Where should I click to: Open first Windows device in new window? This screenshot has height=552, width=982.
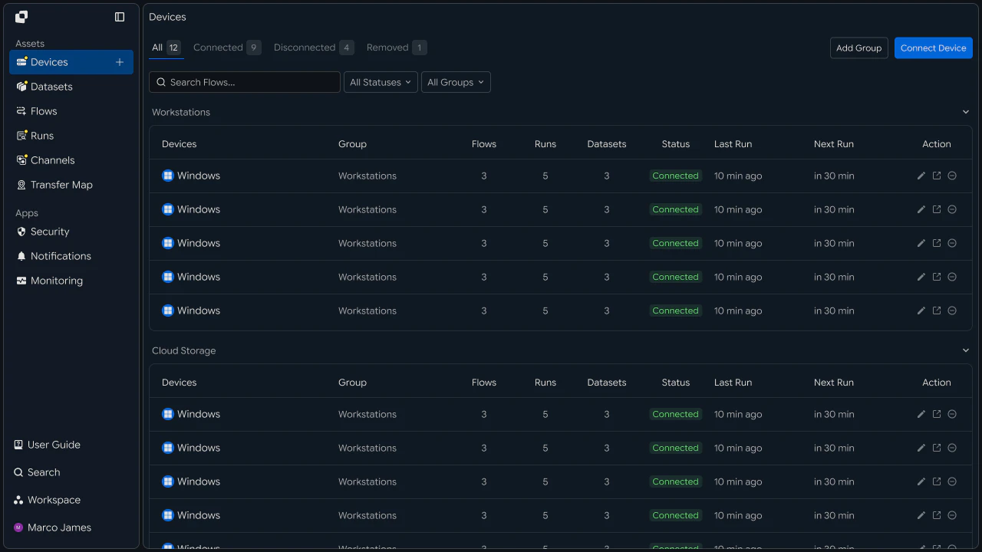tap(937, 176)
